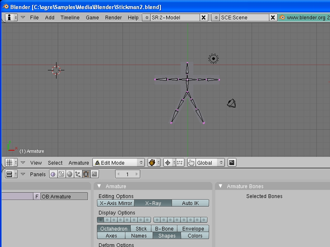Toggle the 3D transform manipulator hand icon

[x=191, y=163]
